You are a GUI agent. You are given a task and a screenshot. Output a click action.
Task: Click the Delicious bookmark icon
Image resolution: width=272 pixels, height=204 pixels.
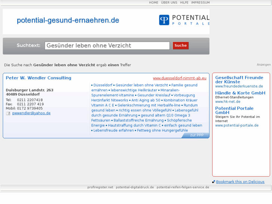coord(214,182)
